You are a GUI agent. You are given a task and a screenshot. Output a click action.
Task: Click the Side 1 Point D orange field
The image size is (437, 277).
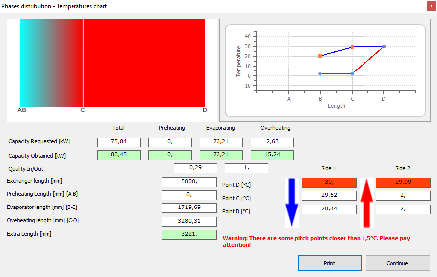click(x=329, y=183)
